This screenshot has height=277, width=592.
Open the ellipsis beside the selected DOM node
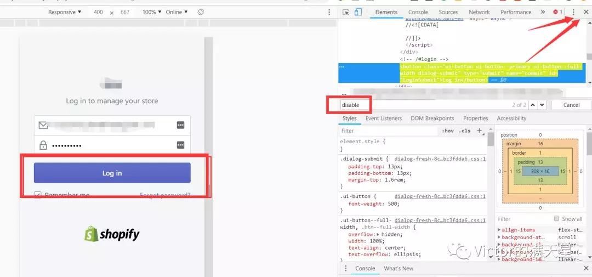(x=342, y=66)
